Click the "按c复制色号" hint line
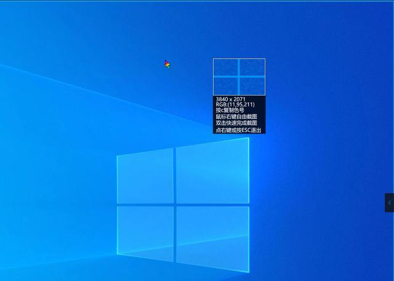394x281 pixels. pos(230,110)
